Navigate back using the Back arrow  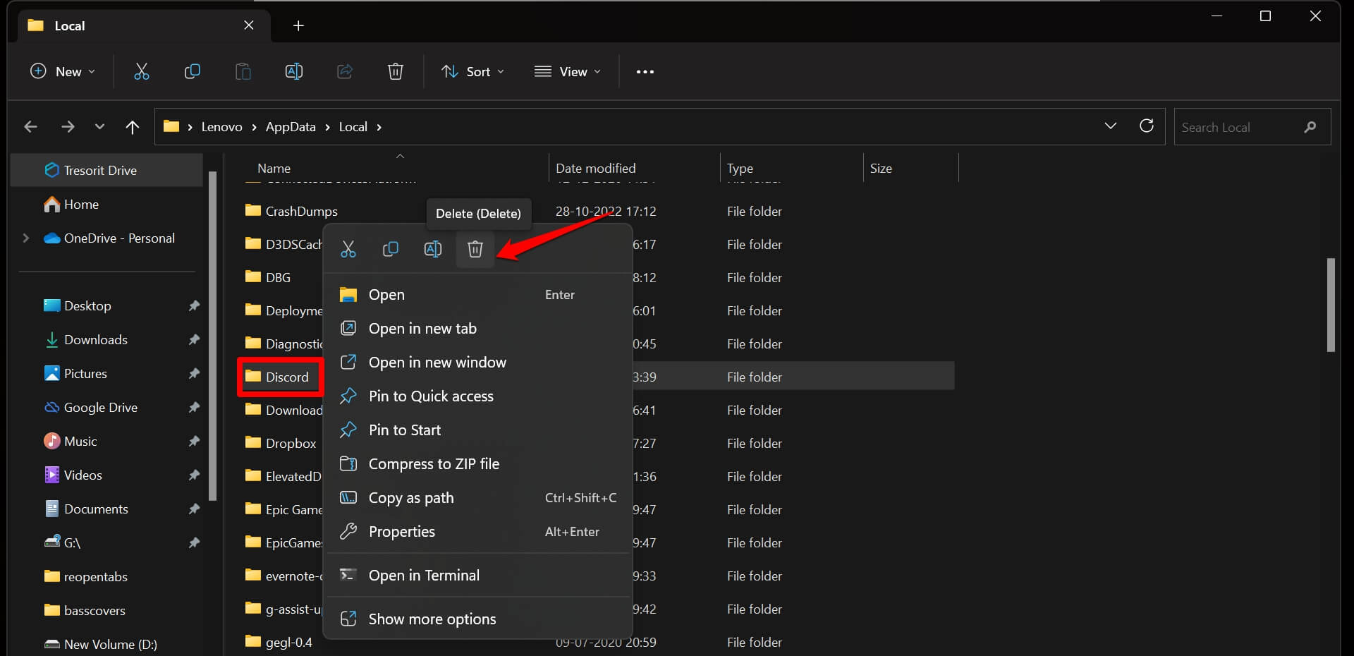pos(31,127)
